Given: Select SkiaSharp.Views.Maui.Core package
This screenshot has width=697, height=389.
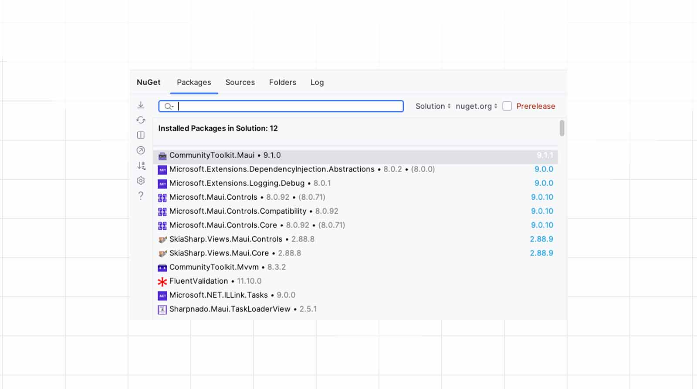Looking at the screenshot, I should coord(355,253).
